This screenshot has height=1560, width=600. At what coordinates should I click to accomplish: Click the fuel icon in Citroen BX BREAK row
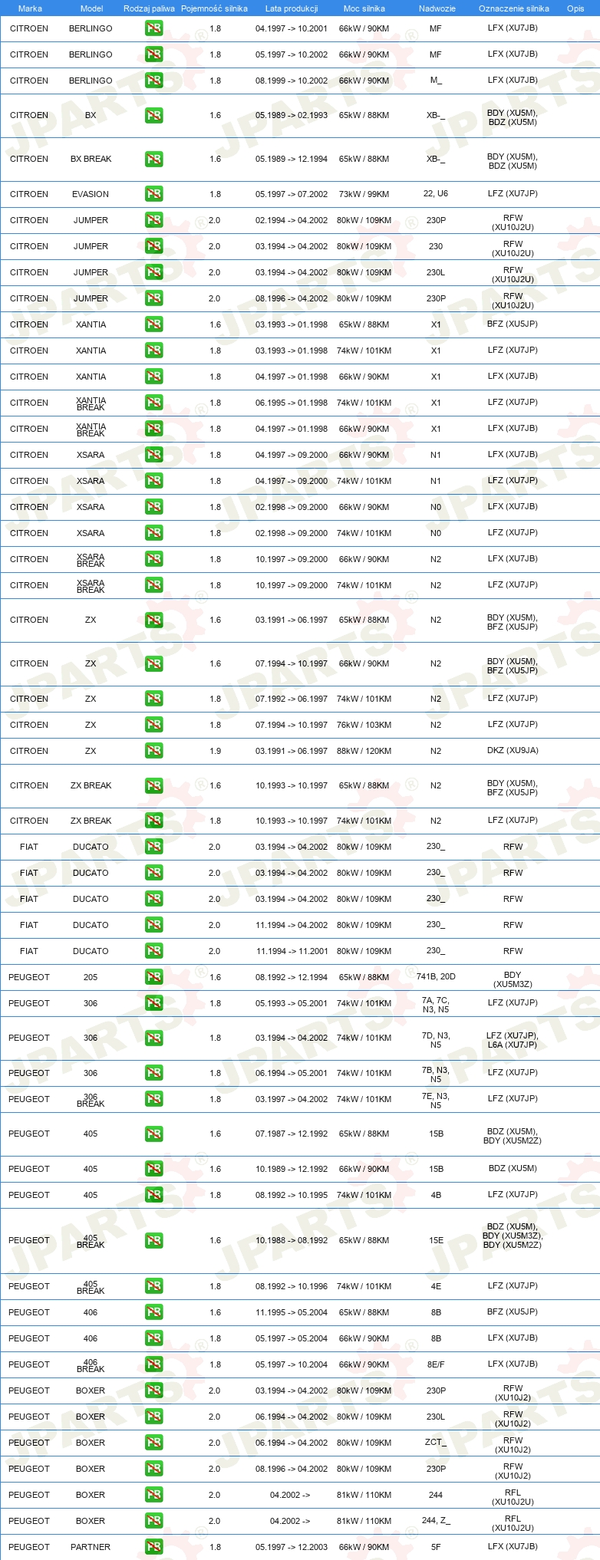coord(153,159)
